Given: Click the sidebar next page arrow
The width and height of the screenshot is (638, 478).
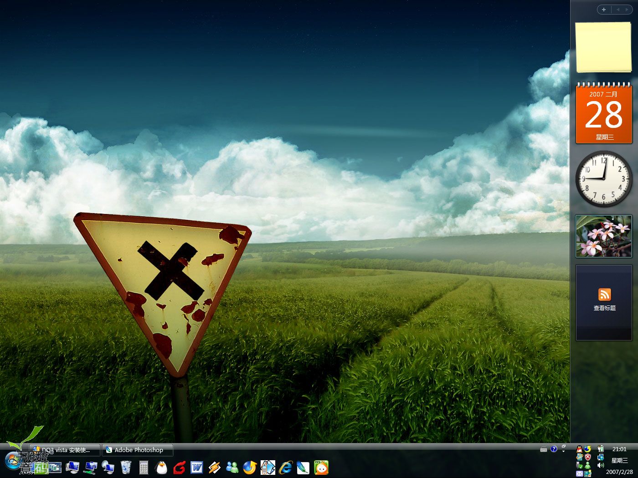Looking at the screenshot, I should (627, 10).
